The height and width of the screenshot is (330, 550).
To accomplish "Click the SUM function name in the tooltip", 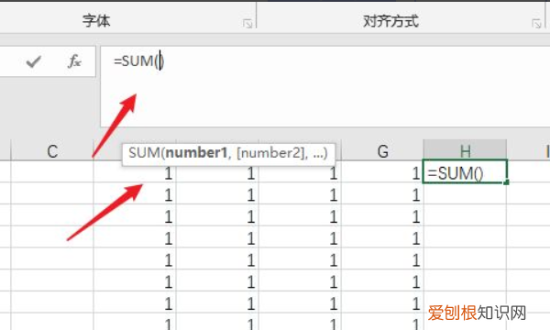I will pos(144,153).
